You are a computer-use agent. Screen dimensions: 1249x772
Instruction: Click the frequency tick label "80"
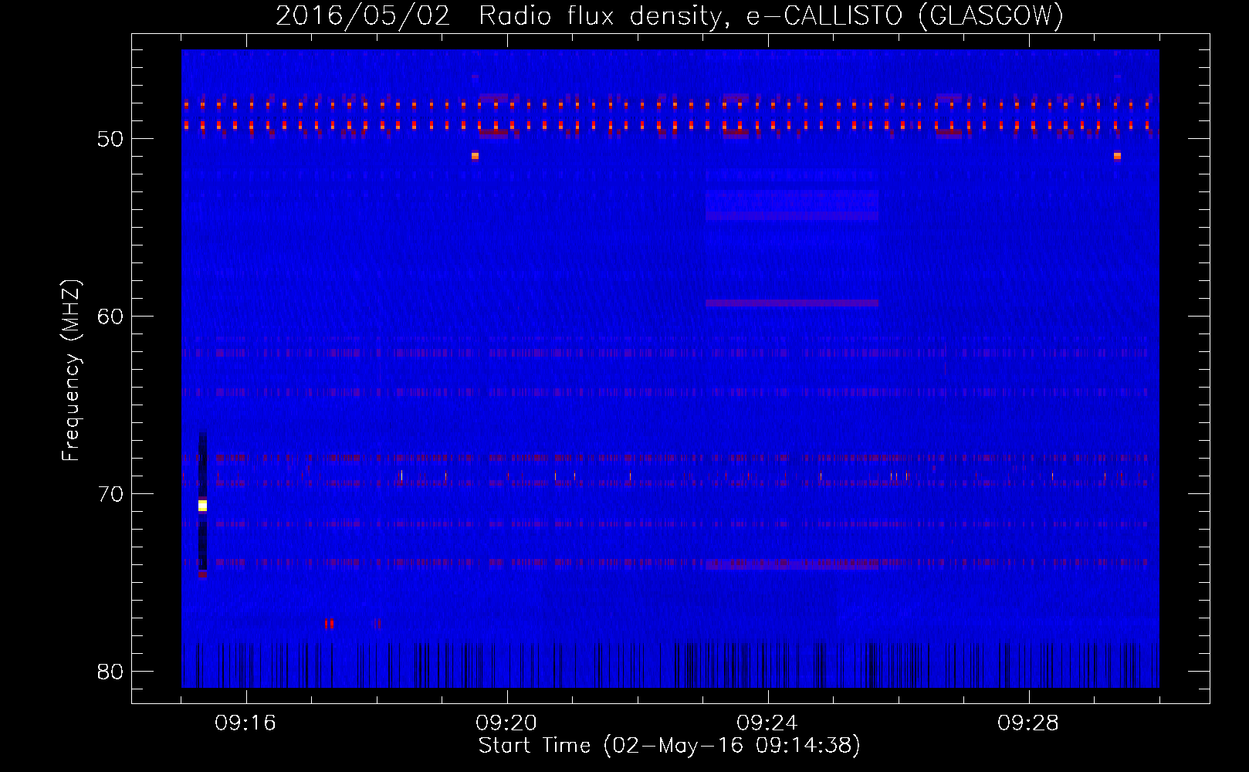point(110,672)
